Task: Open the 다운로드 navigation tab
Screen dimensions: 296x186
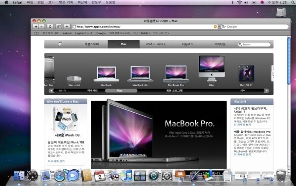Action: pos(187,44)
